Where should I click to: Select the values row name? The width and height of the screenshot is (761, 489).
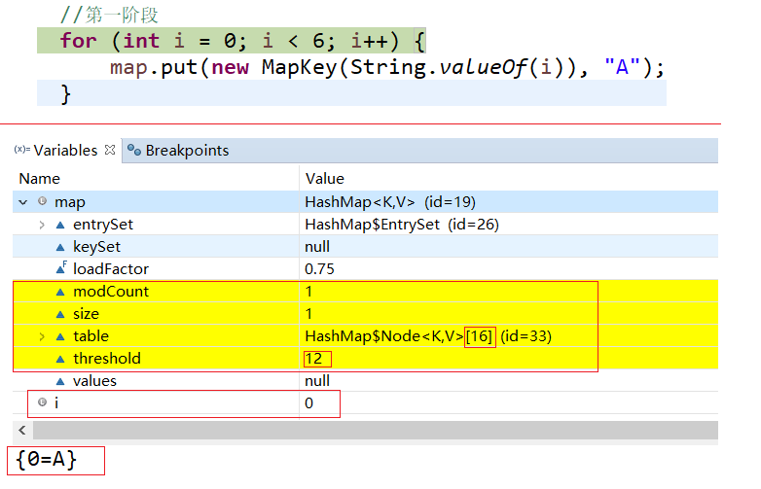(94, 381)
